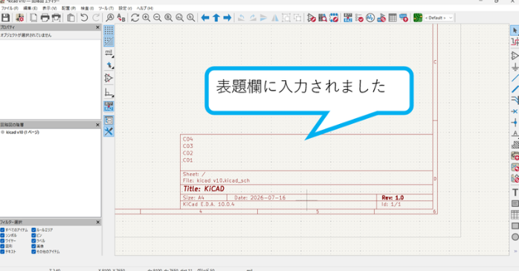Undo the last action
The image size is (519, 271).
[x=84, y=18]
